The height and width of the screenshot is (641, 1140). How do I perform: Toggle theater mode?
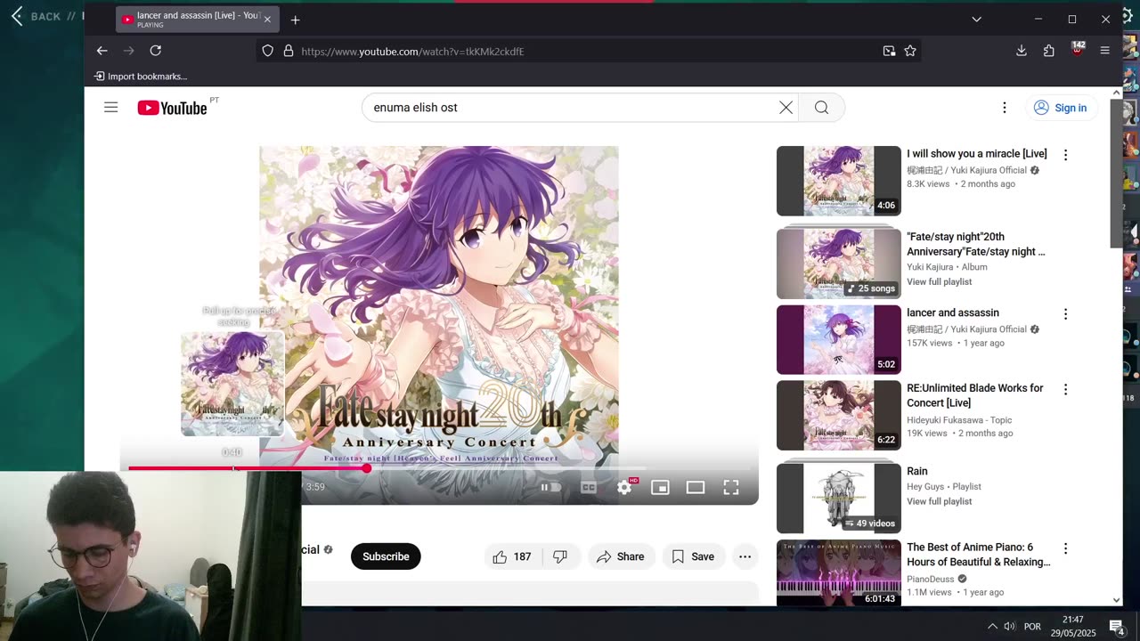tap(696, 487)
